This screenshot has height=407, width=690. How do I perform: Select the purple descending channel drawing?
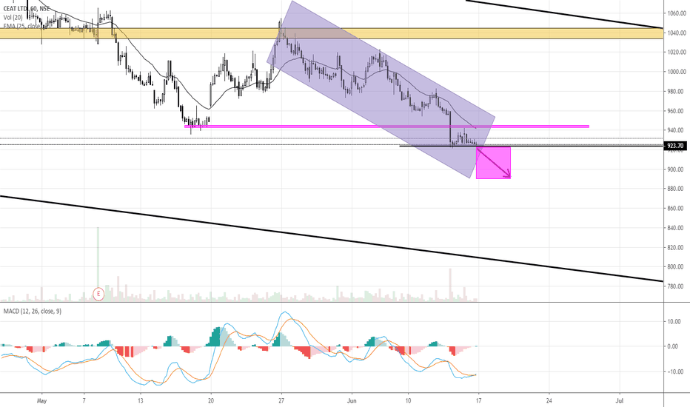[381, 90]
